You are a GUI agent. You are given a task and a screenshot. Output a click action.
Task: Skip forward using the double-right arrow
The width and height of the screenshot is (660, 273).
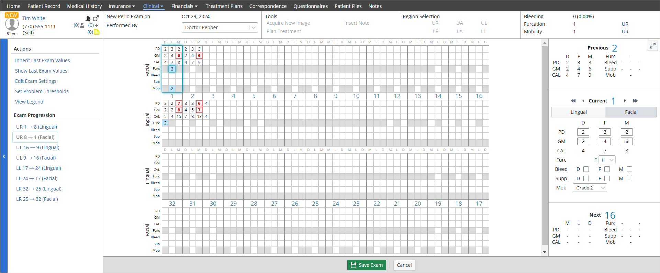tap(635, 101)
